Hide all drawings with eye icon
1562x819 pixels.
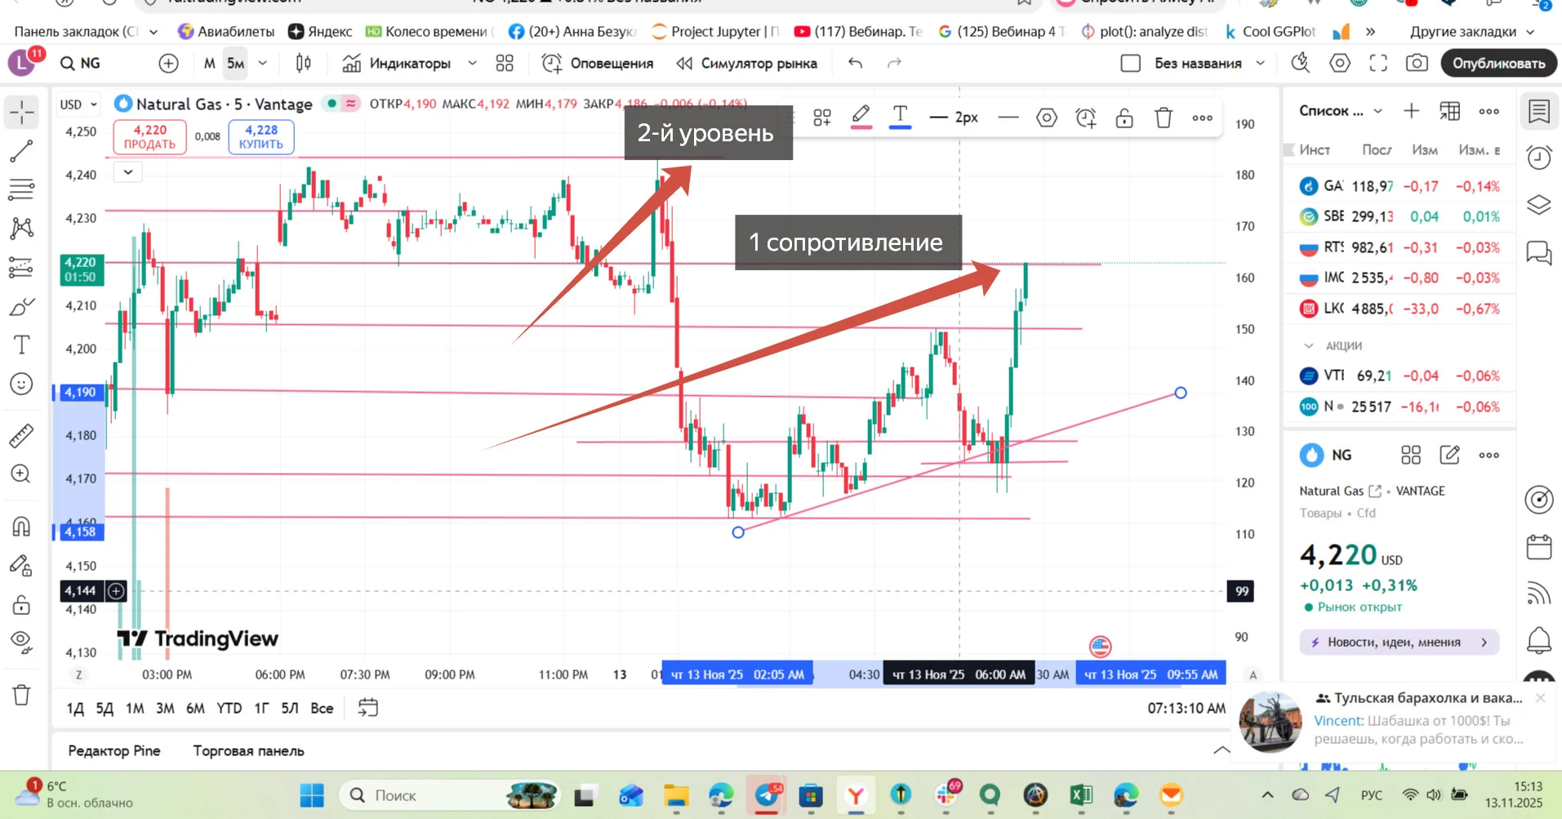pyautogui.click(x=22, y=643)
